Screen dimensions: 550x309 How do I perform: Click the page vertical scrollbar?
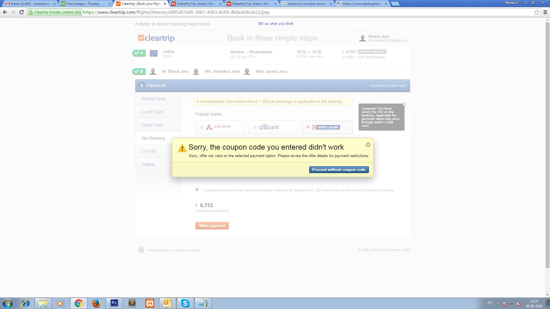[x=547, y=145]
